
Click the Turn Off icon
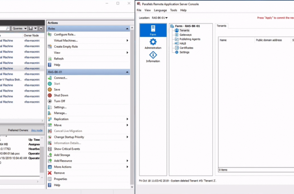[50, 101]
